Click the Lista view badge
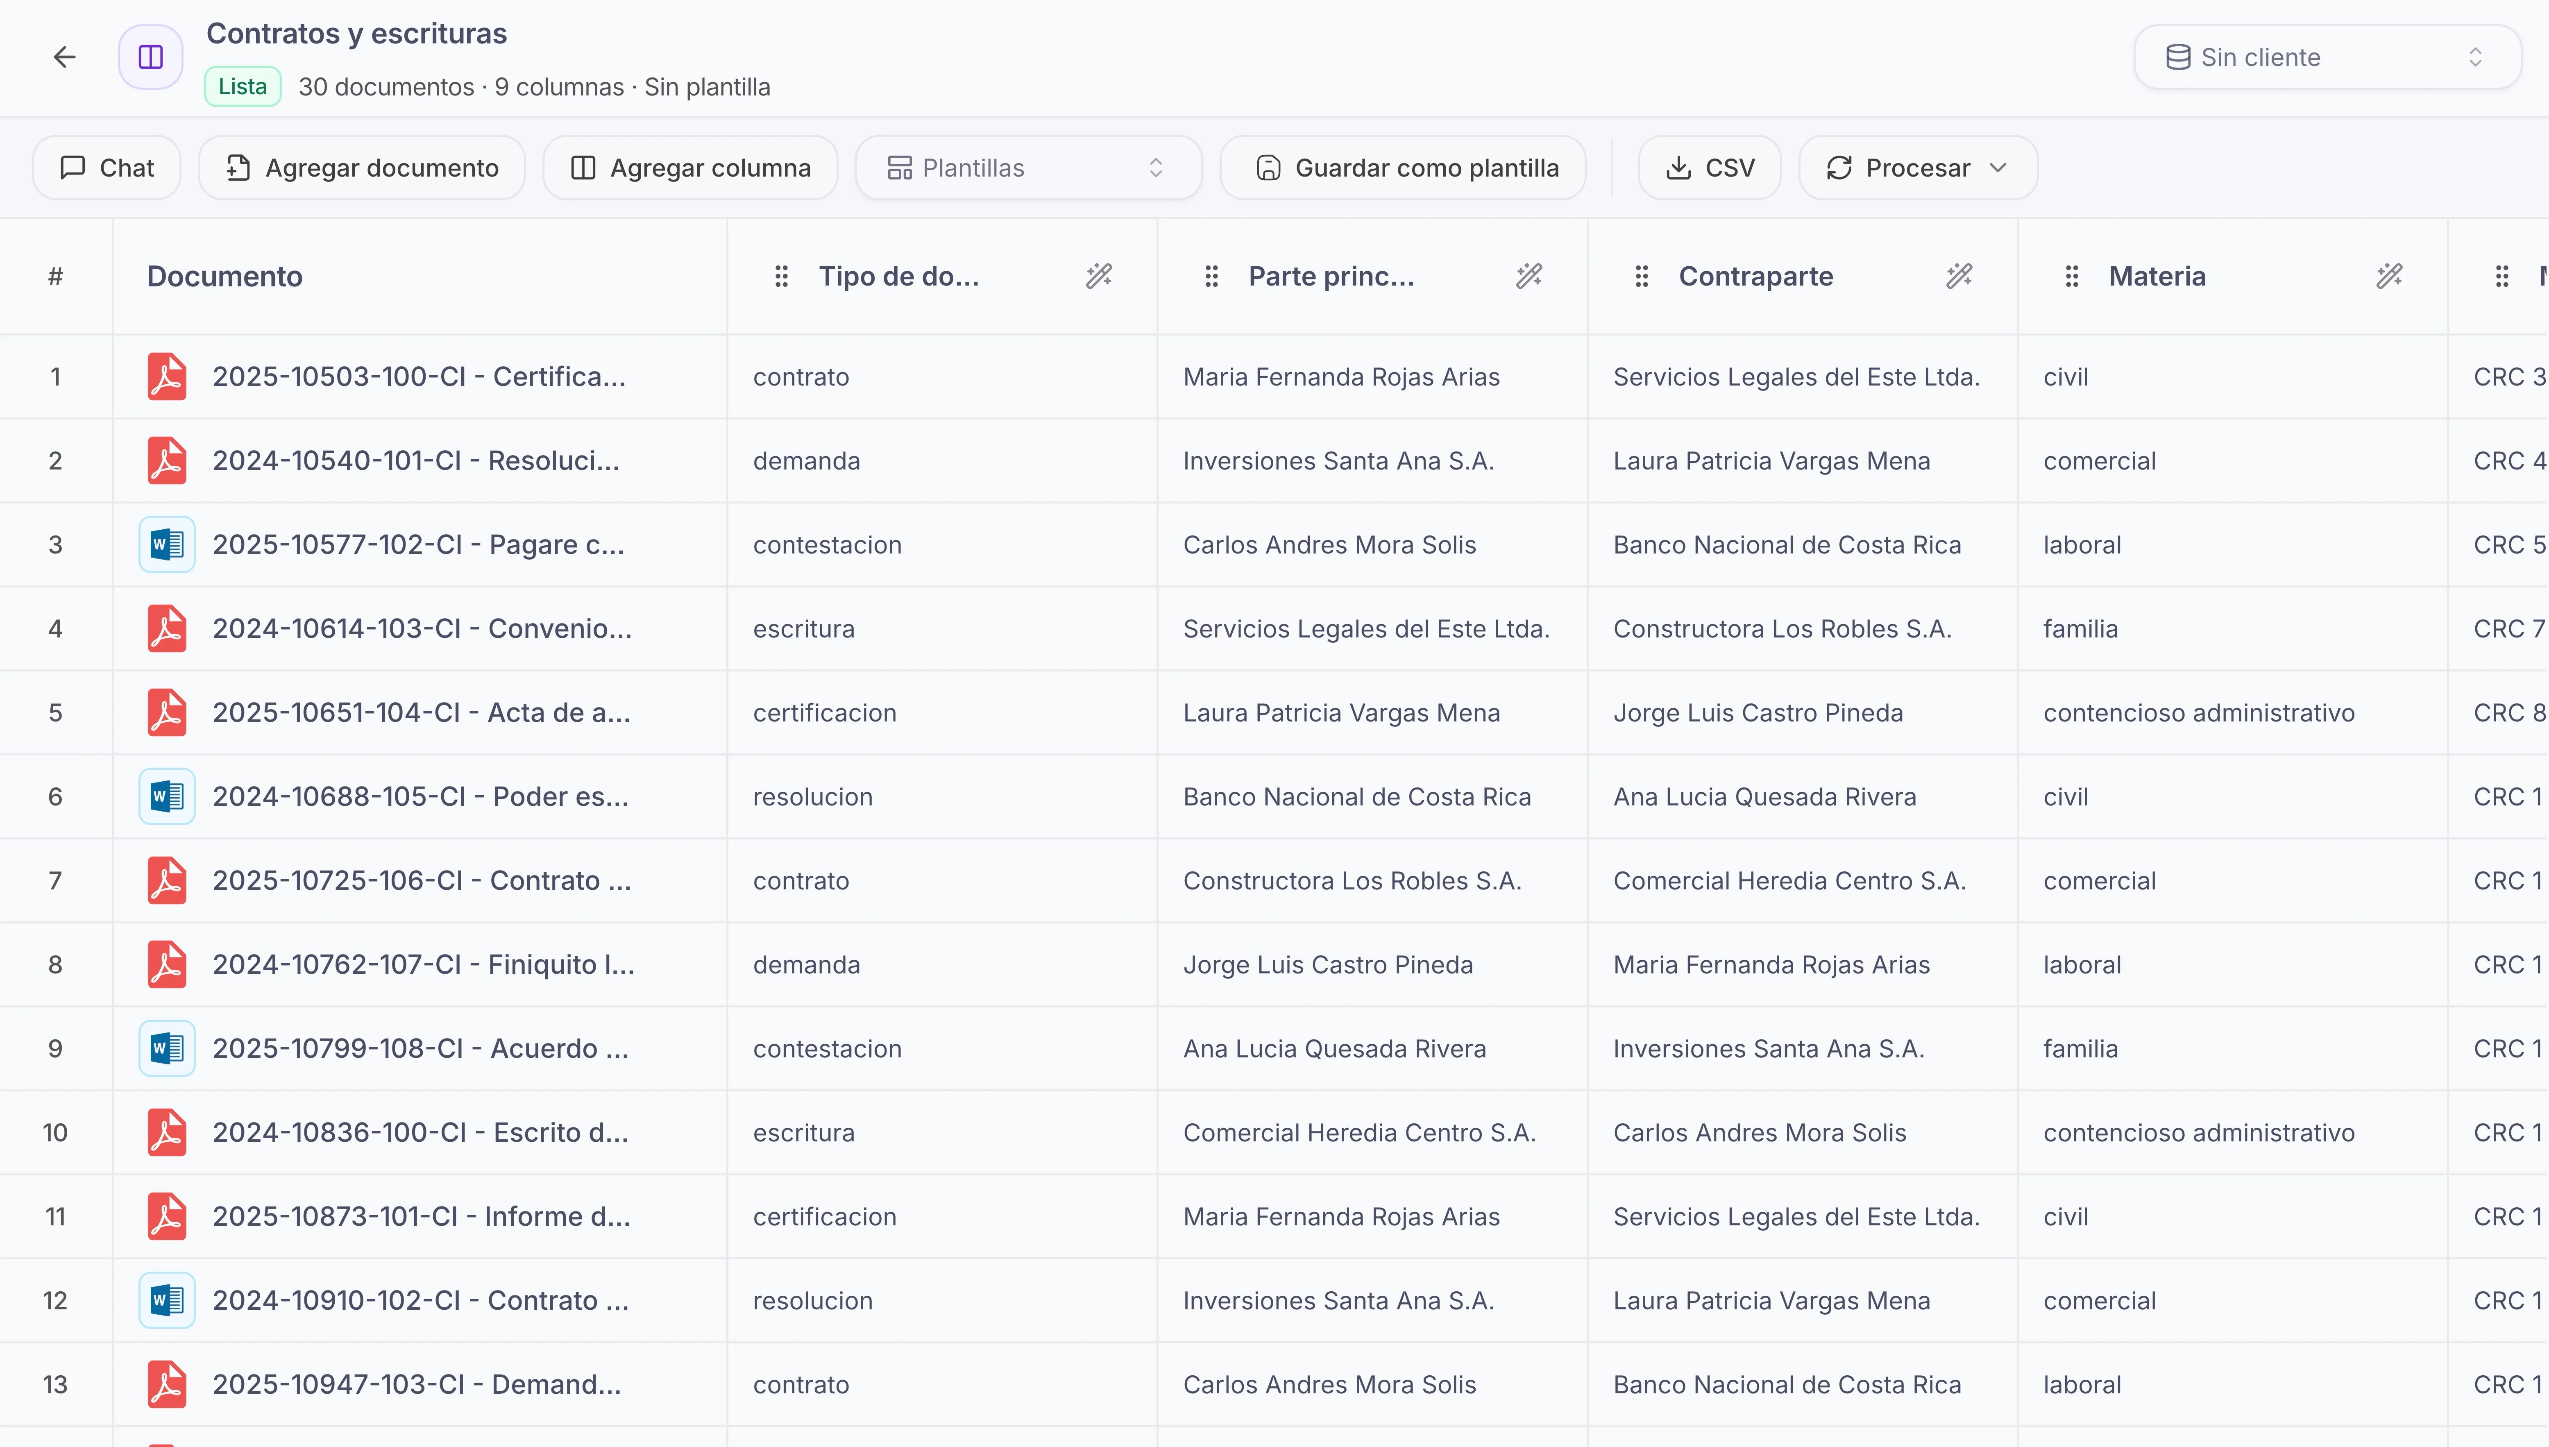 [243, 86]
